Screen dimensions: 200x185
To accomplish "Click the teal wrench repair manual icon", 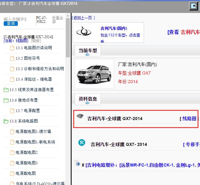I will tap(82, 143).
